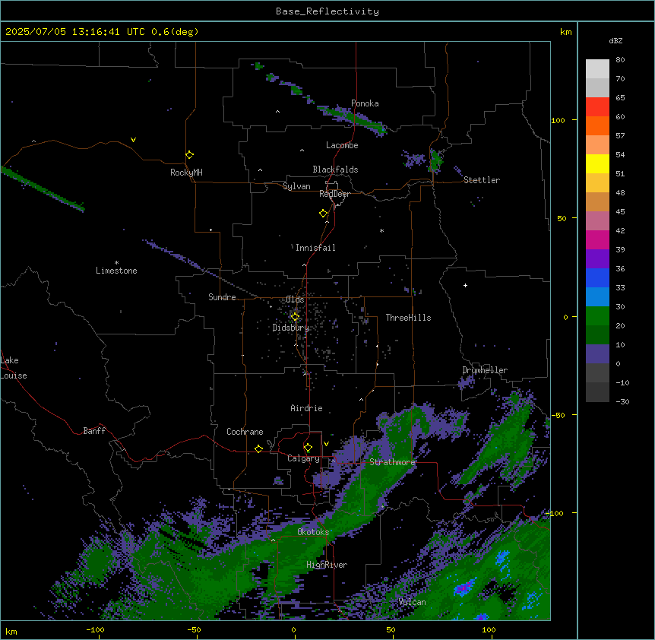Click the -50 tick on the right distance axis
This screenshot has height=640, width=655.
tap(558, 415)
